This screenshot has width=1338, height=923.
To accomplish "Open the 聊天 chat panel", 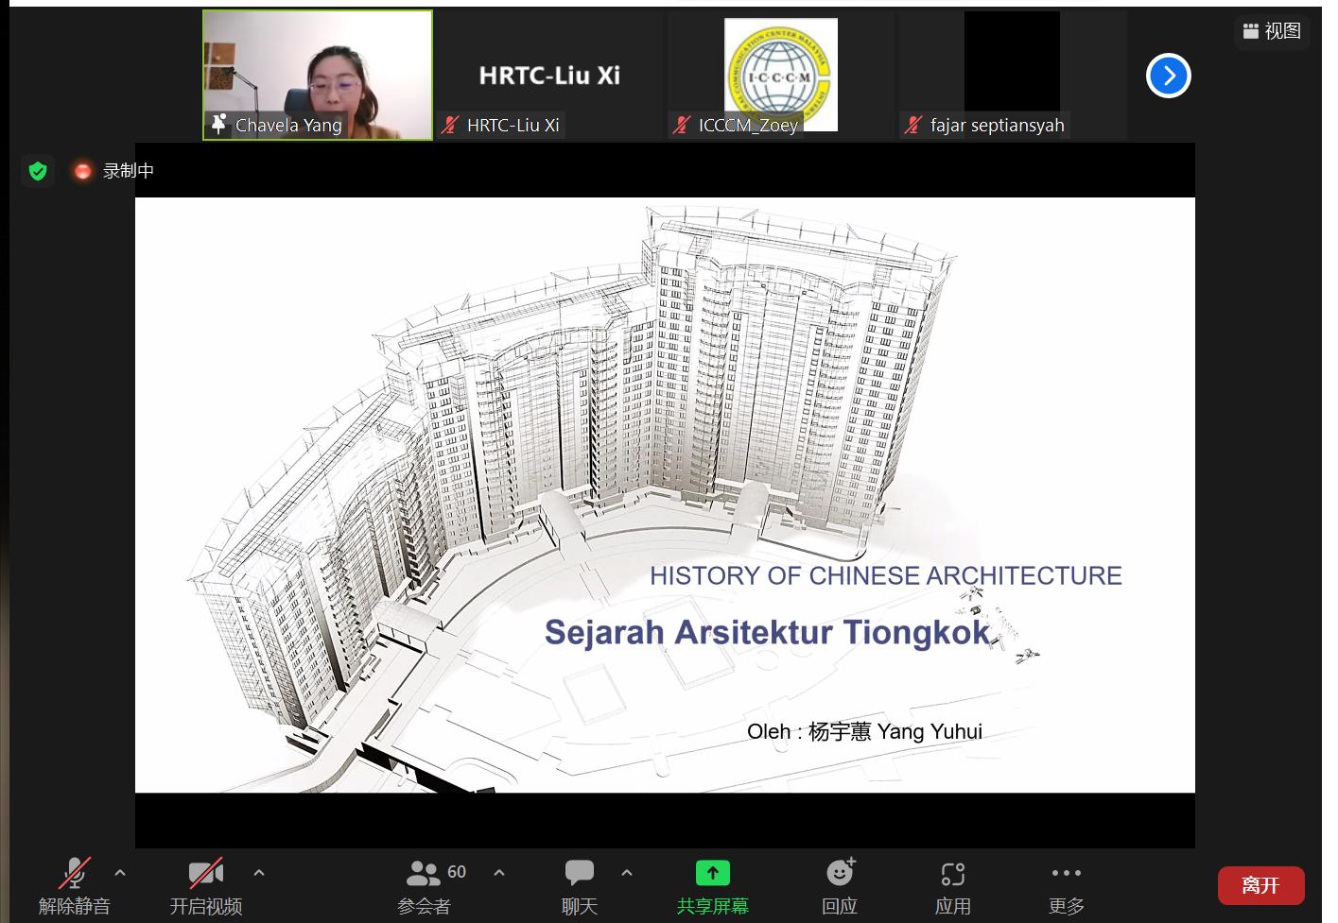I will [579, 885].
